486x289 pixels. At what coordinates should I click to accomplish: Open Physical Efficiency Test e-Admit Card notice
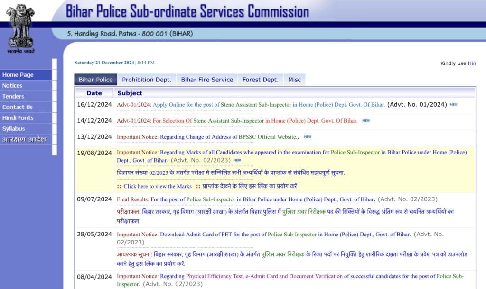pyautogui.click(x=290, y=280)
